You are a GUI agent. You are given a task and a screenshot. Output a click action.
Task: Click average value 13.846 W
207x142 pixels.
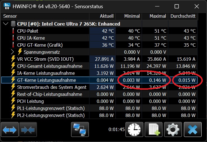pos(186,66)
